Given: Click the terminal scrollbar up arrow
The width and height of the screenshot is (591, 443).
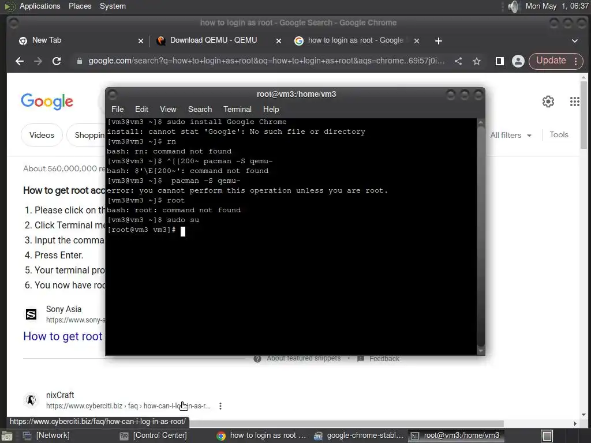Looking at the screenshot, I should 481,122.
